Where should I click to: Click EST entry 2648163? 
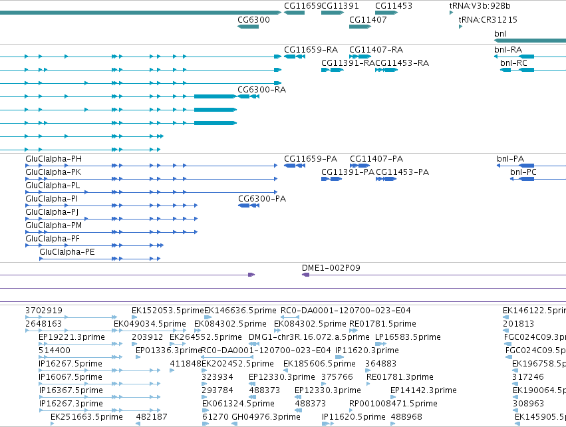pos(44,324)
